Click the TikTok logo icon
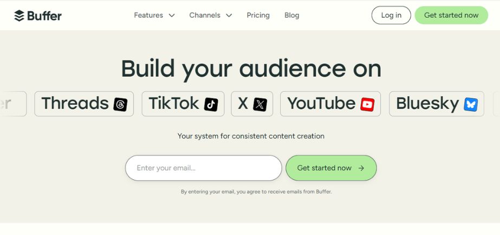 (x=211, y=104)
